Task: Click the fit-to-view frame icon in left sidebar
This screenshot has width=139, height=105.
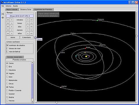Action: click(3, 14)
